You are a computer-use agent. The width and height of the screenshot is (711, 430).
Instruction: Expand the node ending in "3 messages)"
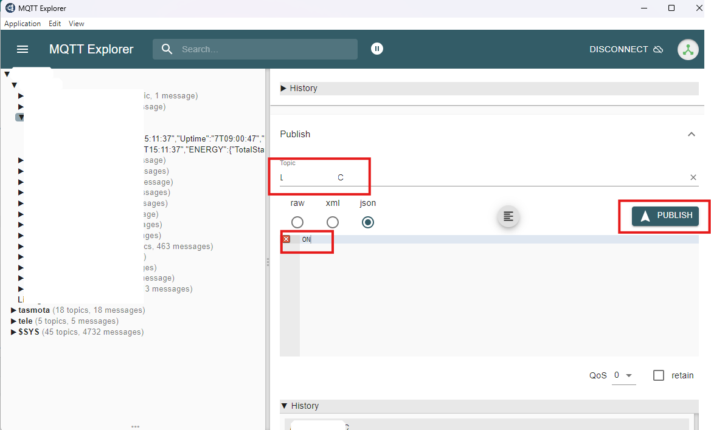(x=21, y=288)
